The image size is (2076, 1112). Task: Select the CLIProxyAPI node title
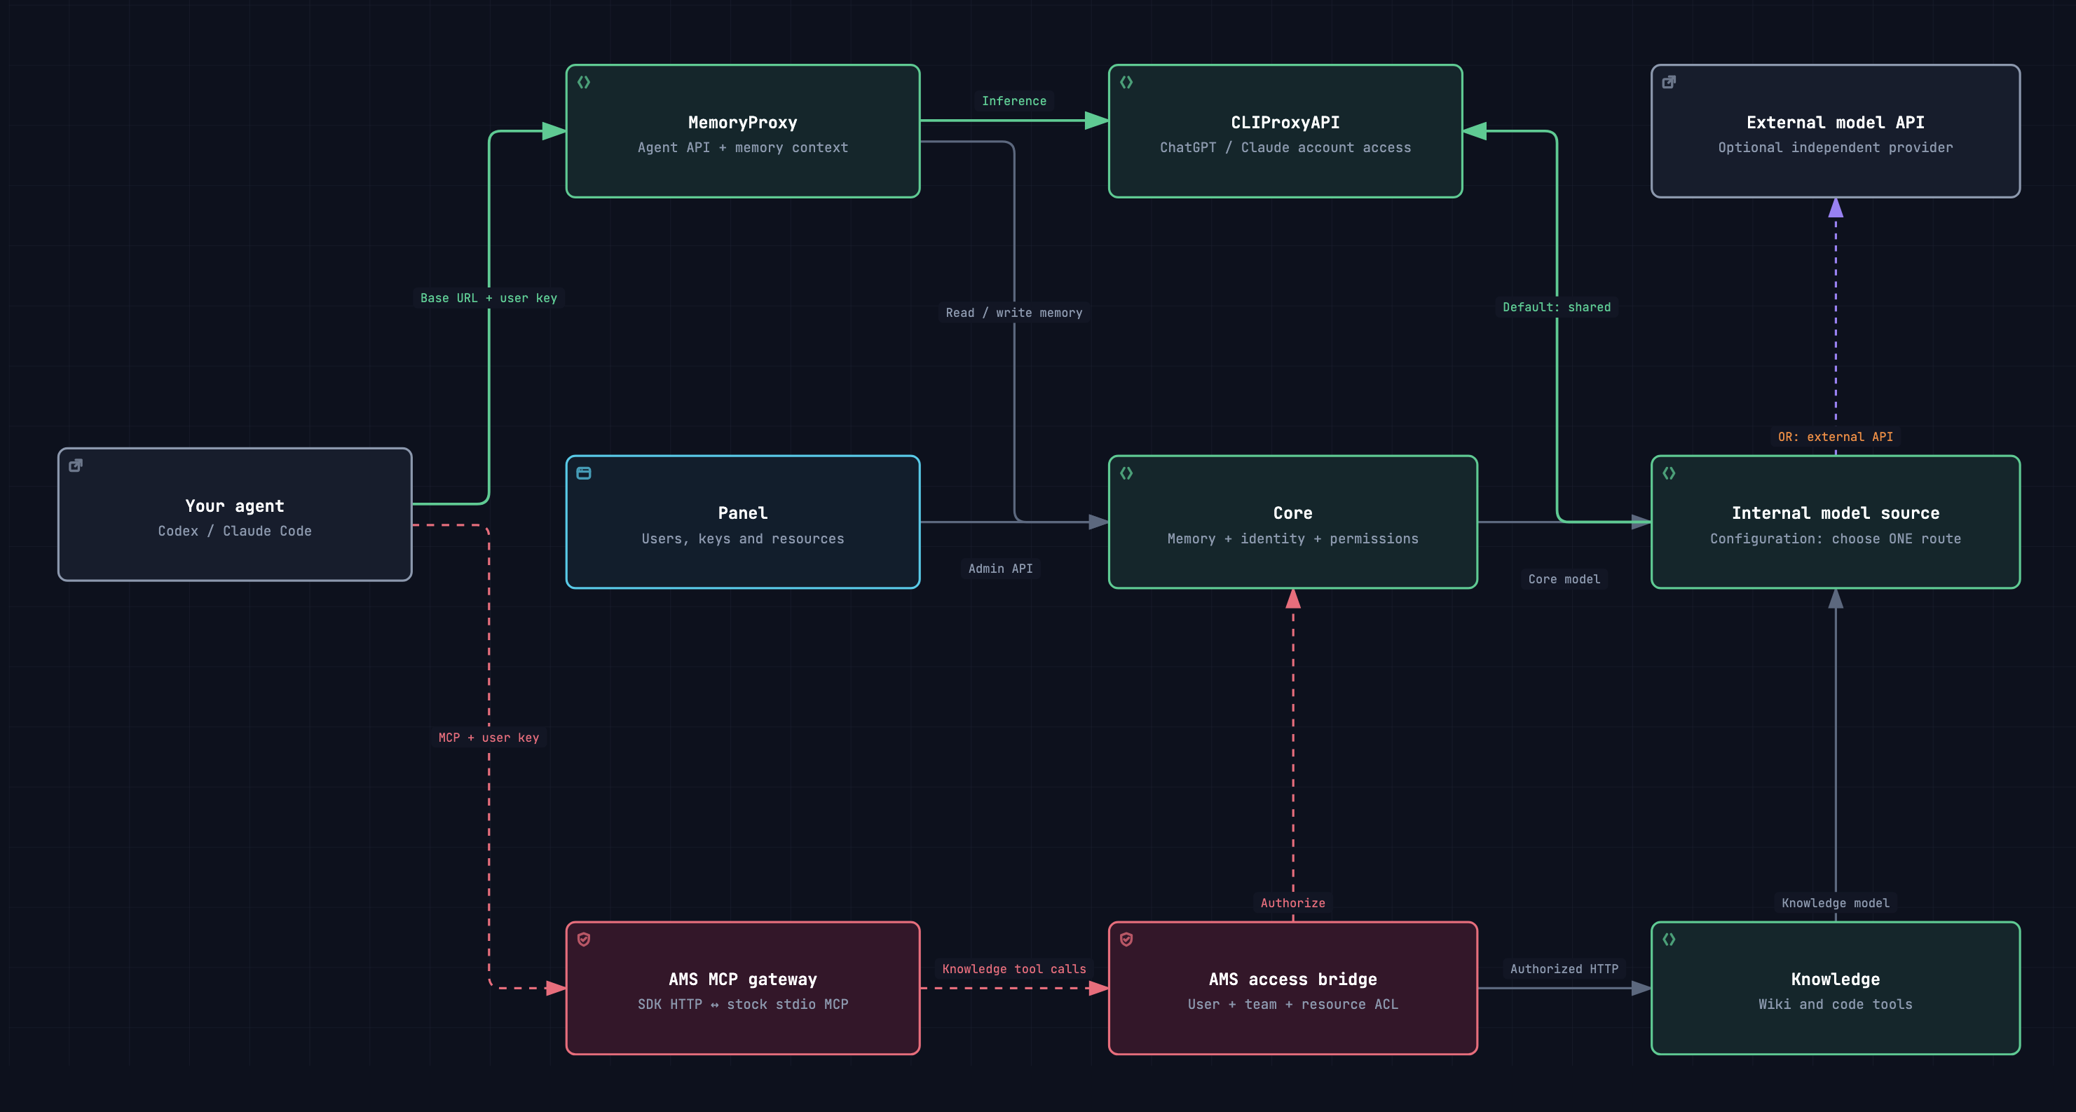click(1285, 123)
